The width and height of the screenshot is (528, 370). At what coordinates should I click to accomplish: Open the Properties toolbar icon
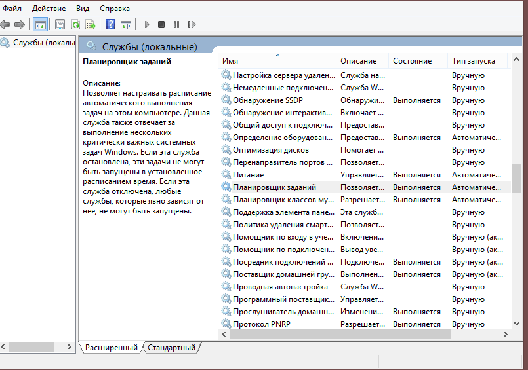point(60,24)
